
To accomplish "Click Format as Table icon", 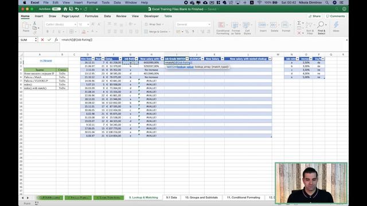I will coord(236,28).
